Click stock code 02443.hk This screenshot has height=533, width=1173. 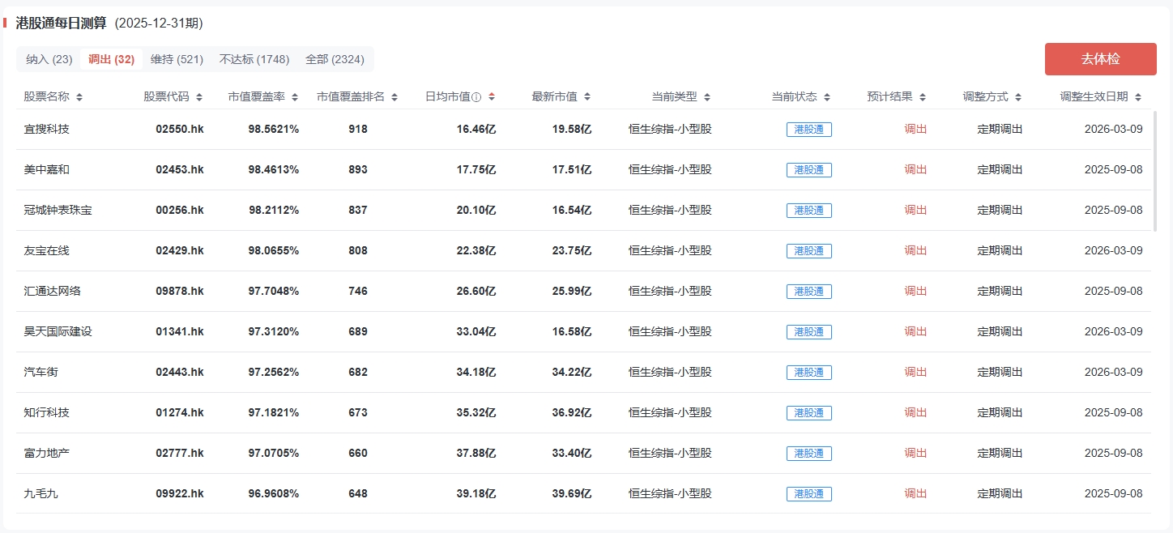(180, 372)
